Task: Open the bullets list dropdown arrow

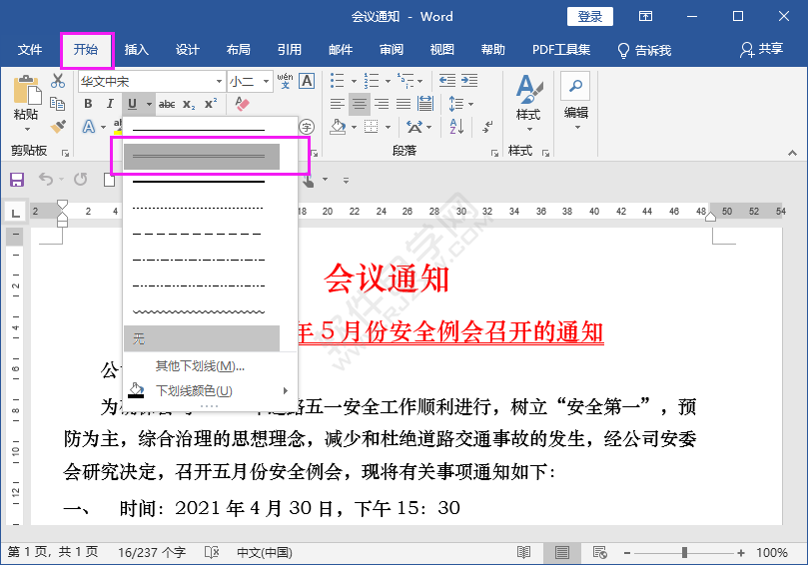Action: pyautogui.click(x=354, y=81)
